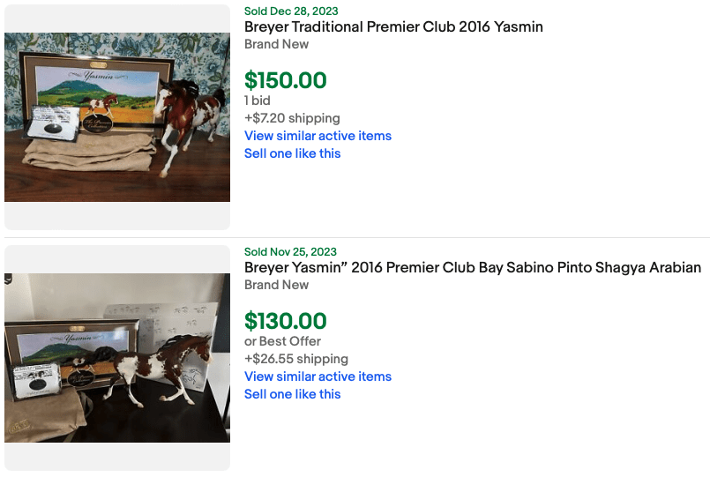View similar active items for the $130.00 listing
This screenshot has height=477, width=710.
(x=318, y=376)
